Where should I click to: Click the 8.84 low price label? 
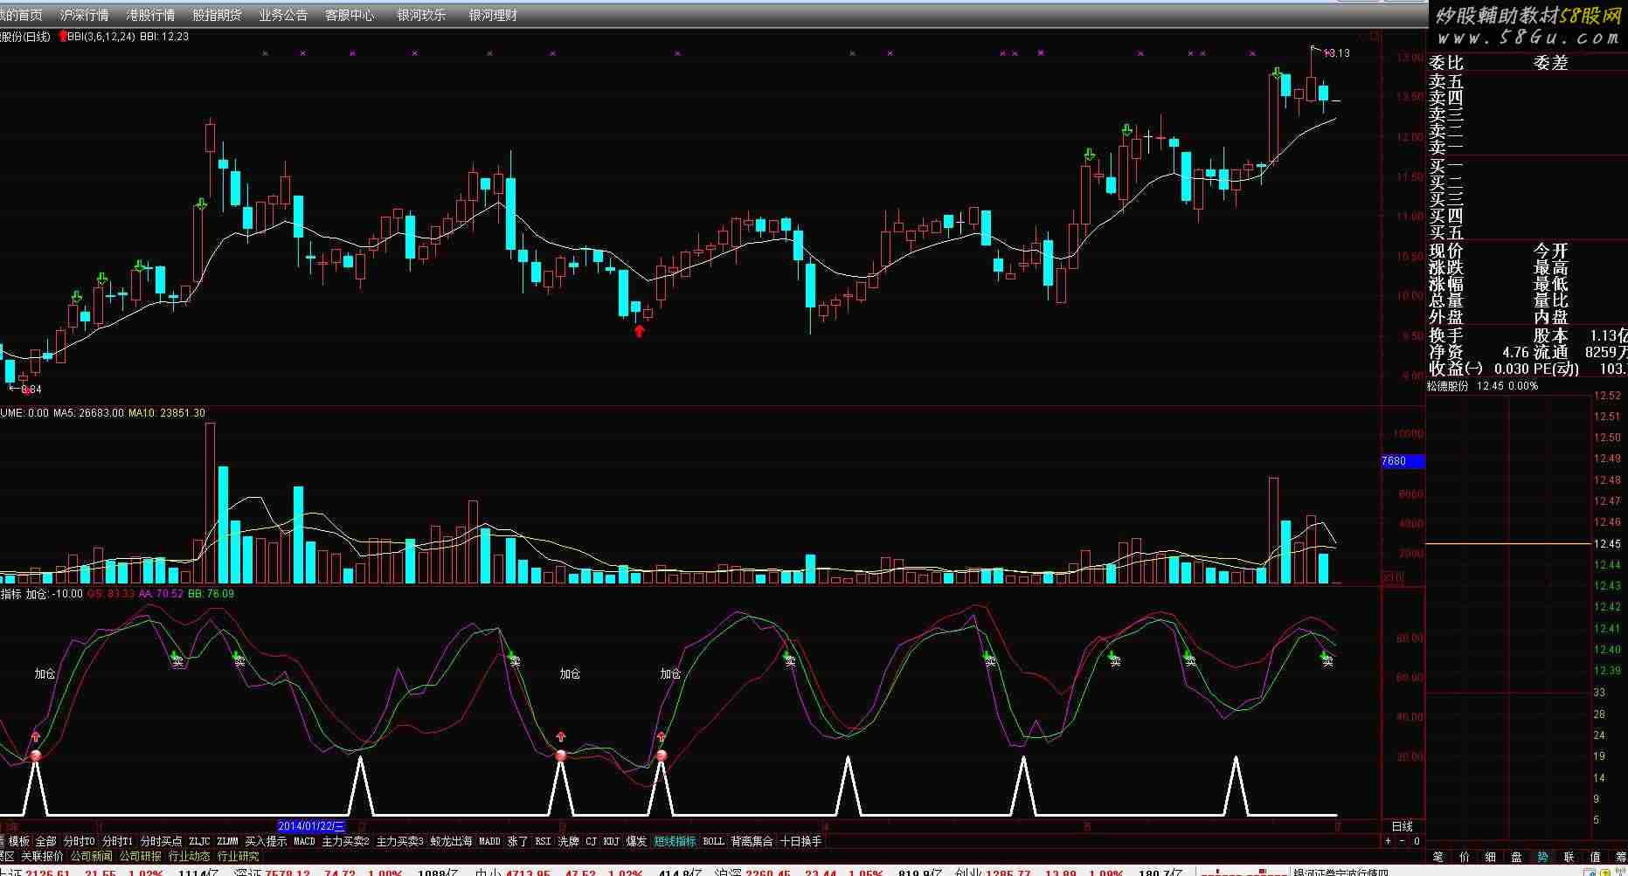[x=31, y=390]
